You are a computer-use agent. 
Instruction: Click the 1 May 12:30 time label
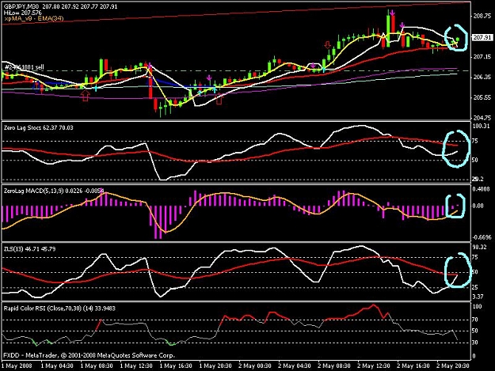click(136, 366)
